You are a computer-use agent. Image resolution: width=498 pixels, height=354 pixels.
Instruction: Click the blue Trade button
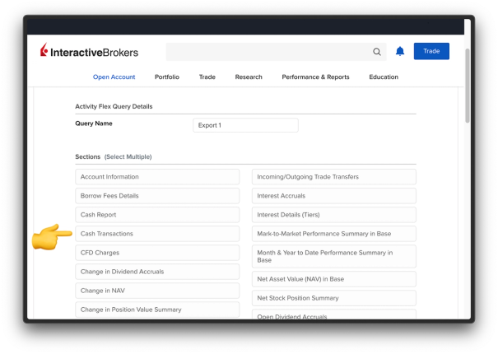[x=431, y=51]
